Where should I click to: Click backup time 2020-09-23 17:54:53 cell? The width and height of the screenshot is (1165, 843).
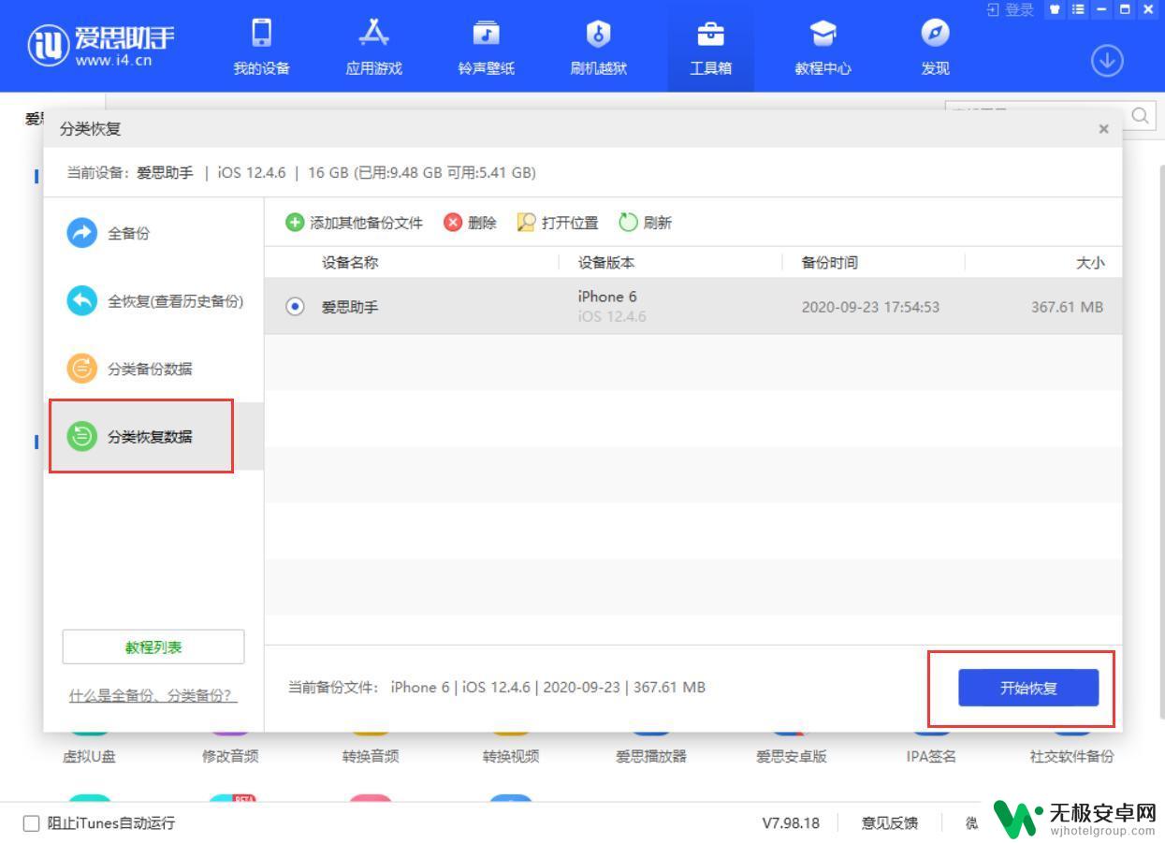point(870,307)
